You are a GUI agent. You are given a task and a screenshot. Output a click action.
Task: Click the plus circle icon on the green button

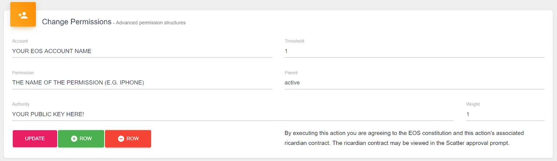(x=74, y=138)
